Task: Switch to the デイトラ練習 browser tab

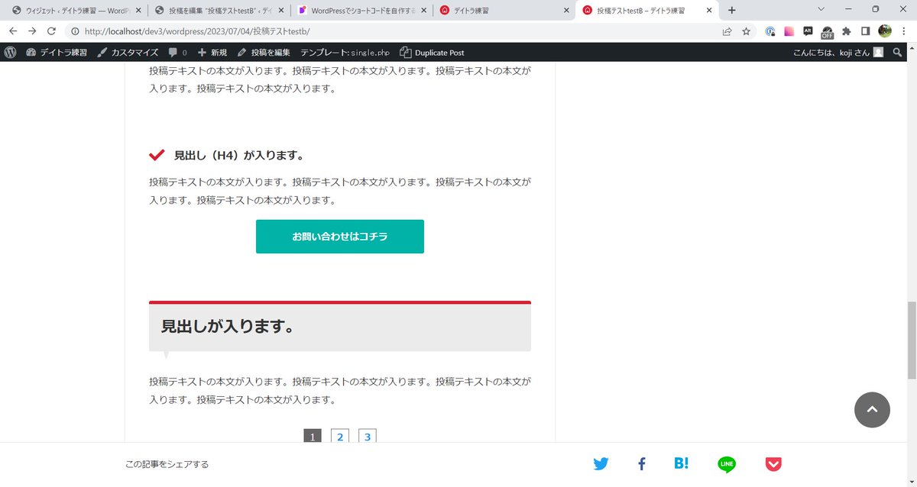Action: click(x=497, y=10)
